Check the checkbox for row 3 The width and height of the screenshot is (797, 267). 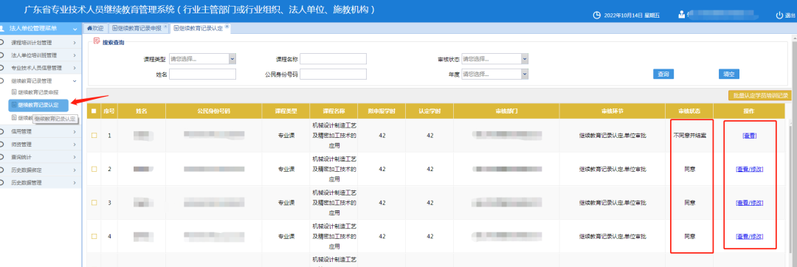94,203
